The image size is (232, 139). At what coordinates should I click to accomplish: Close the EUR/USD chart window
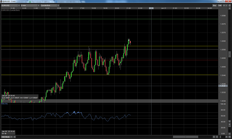[x=228, y=1]
